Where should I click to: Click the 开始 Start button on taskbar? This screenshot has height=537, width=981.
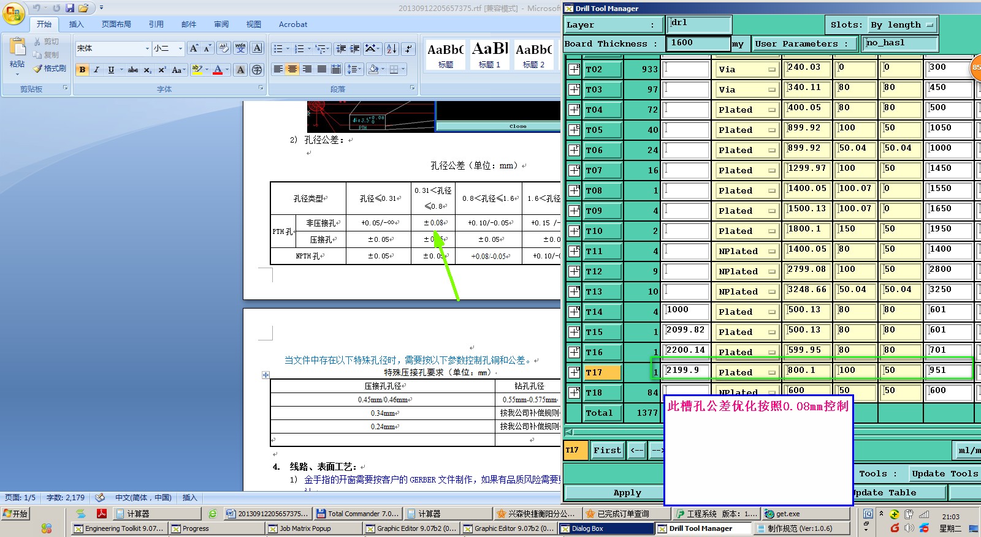tap(16, 514)
